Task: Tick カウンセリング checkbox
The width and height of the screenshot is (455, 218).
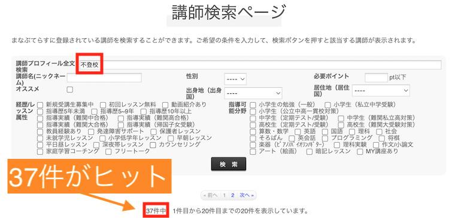Action: pyautogui.click(x=153, y=145)
